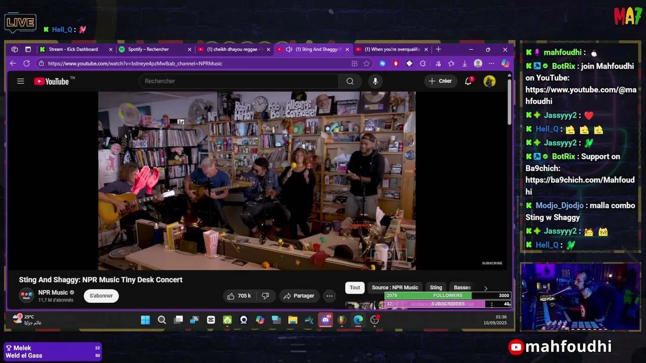Open the YouTube account avatar menu

point(490,81)
